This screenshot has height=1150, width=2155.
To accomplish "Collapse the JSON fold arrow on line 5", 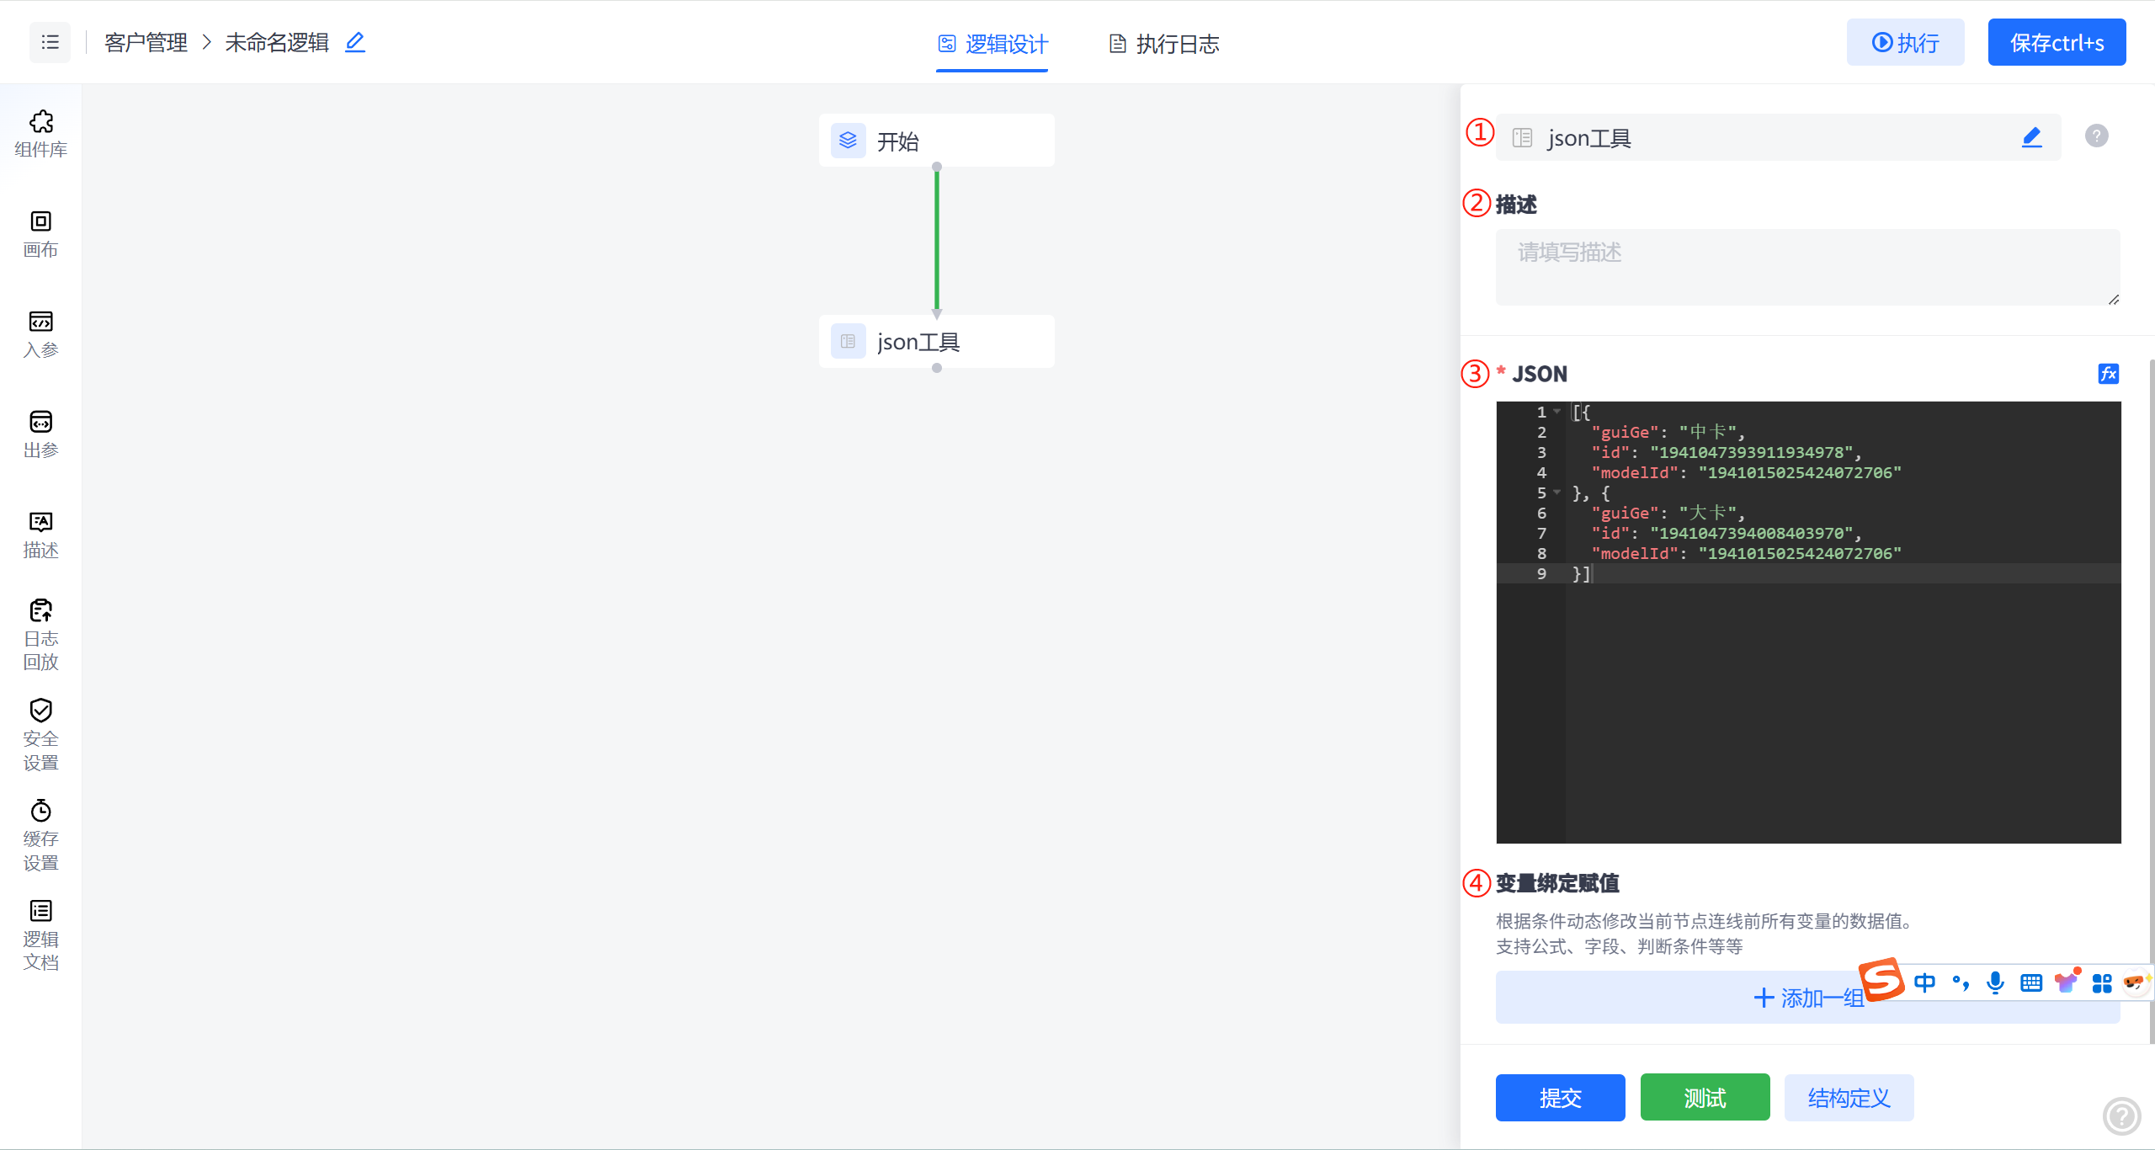I will pos(1556,492).
